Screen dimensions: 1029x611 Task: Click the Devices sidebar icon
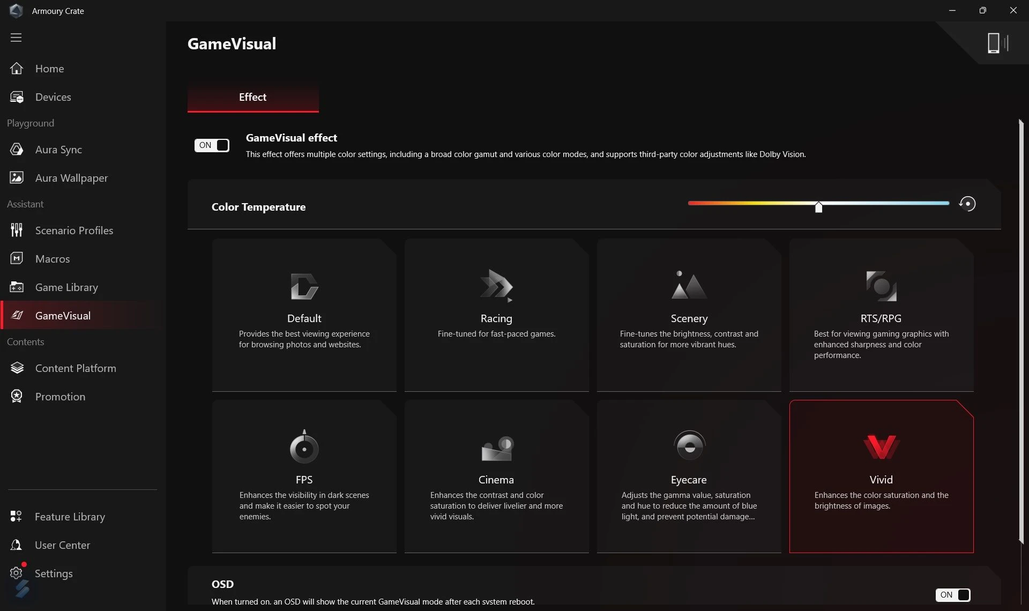coord(17,97)
